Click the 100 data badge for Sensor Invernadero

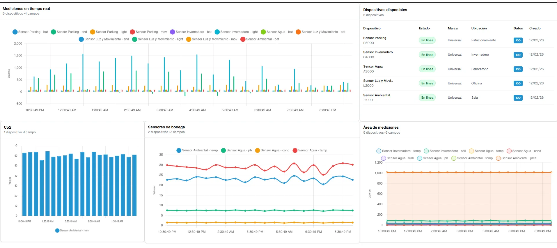point(518,55)
